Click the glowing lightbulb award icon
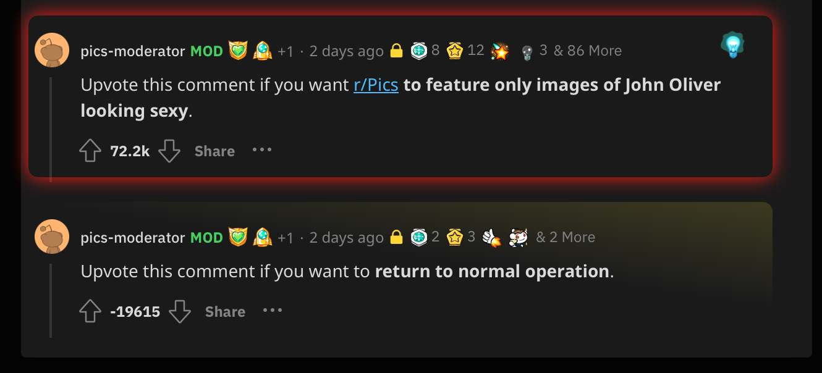822x373 pixels. pos(732,46)
